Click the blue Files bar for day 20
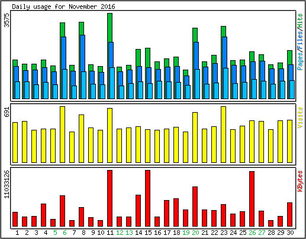Screen dimensions: 306x239 pos(197,55)
